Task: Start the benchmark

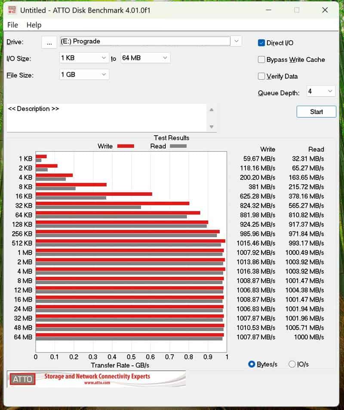Action: coord(316,112)
